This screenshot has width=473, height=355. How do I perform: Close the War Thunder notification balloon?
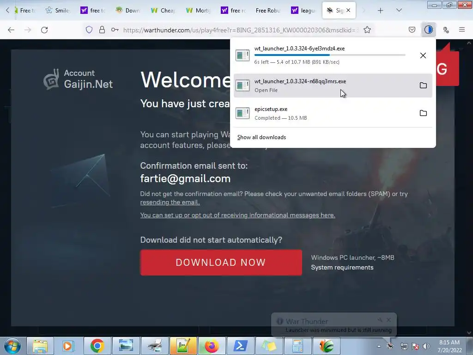click(388, 320)
